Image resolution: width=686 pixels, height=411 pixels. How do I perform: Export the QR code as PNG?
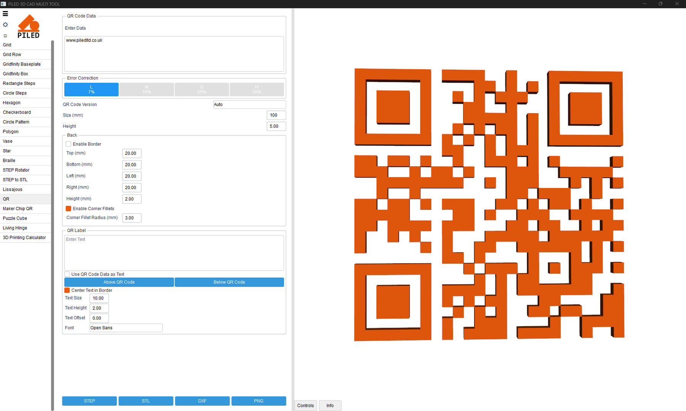[x=259, y=401]
